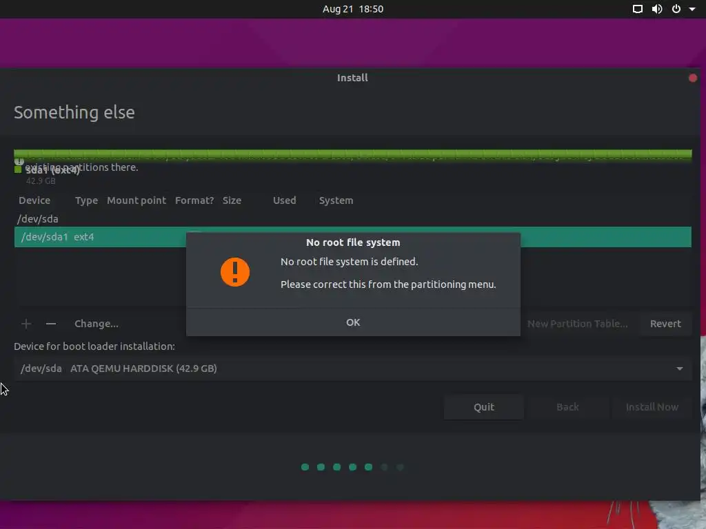The height and width of the screenshot is (529, 706).
Task: Expand the system menu arrow
Action: [x=692, y=9]
